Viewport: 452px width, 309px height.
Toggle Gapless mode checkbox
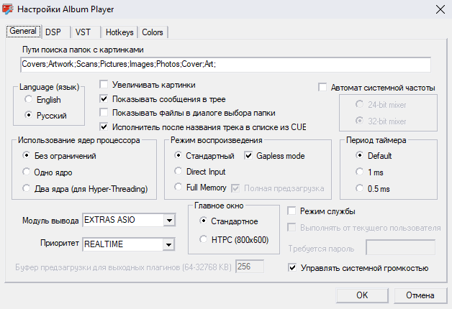tap(250, 156)
